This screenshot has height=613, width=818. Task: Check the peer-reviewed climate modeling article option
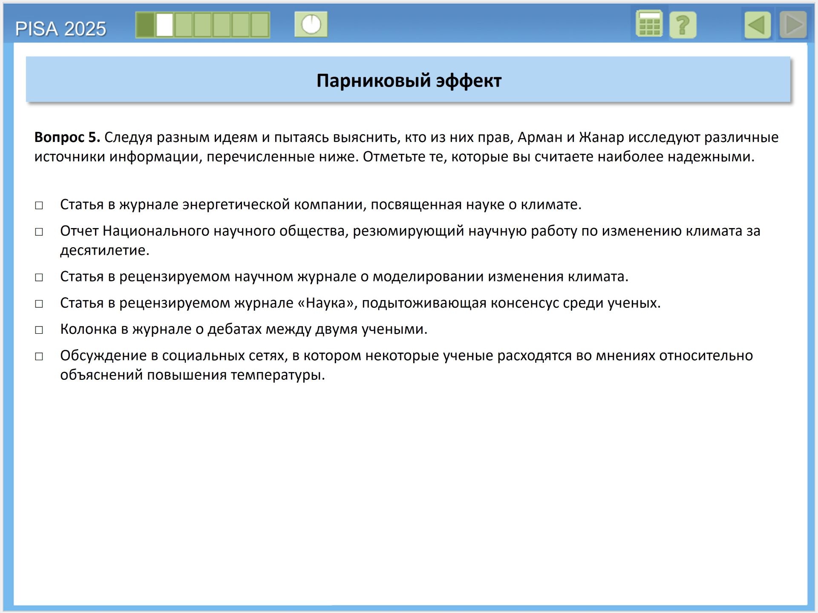click(x=39, y=278)
